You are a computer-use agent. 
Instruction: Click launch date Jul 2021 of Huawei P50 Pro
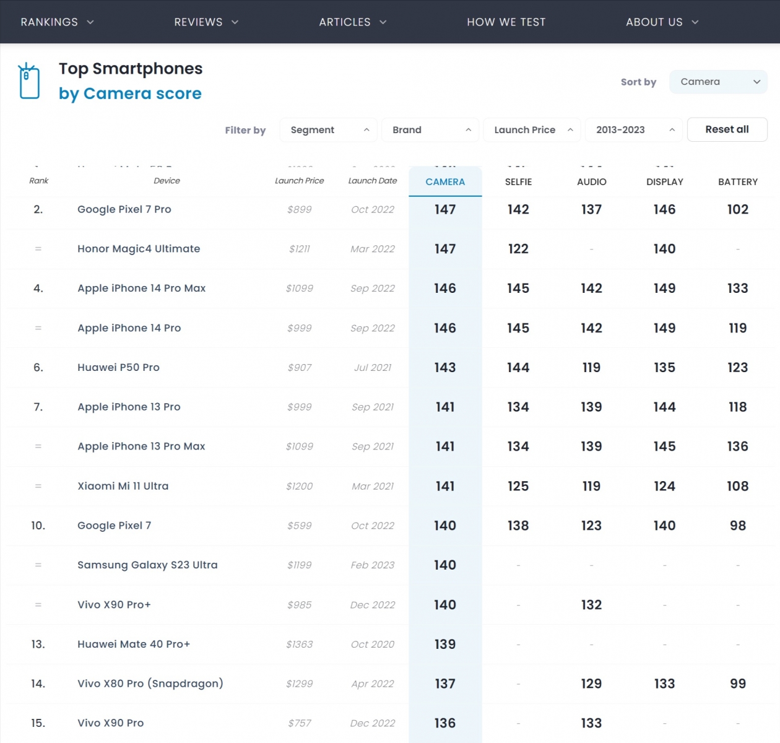373,368
